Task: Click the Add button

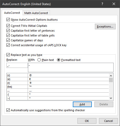Action: pyautogui.click(x=82, y=104)
